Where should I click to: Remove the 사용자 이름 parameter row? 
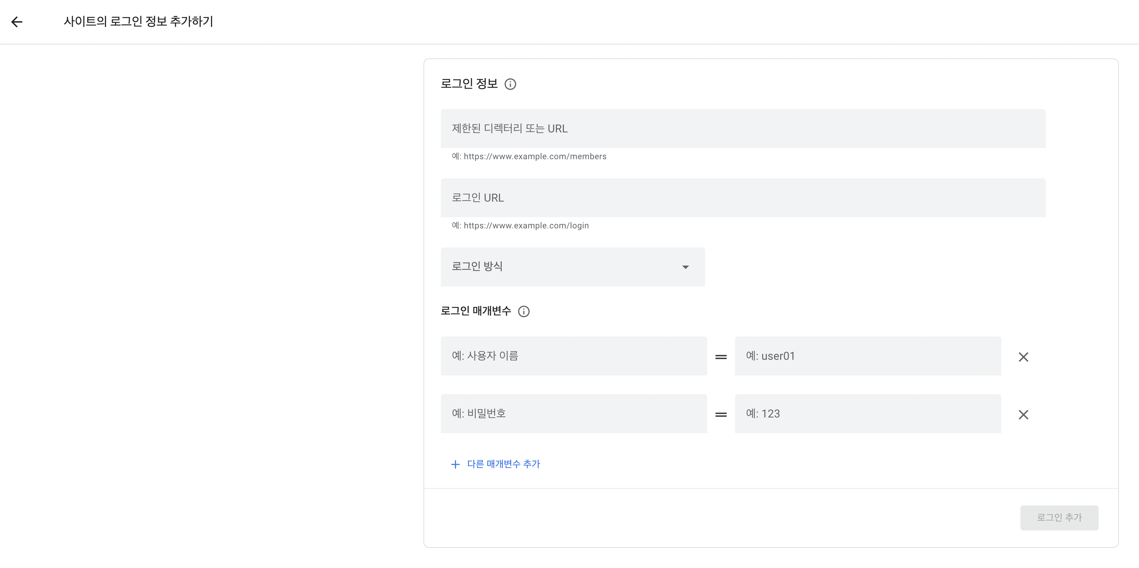pos(1023,357)
